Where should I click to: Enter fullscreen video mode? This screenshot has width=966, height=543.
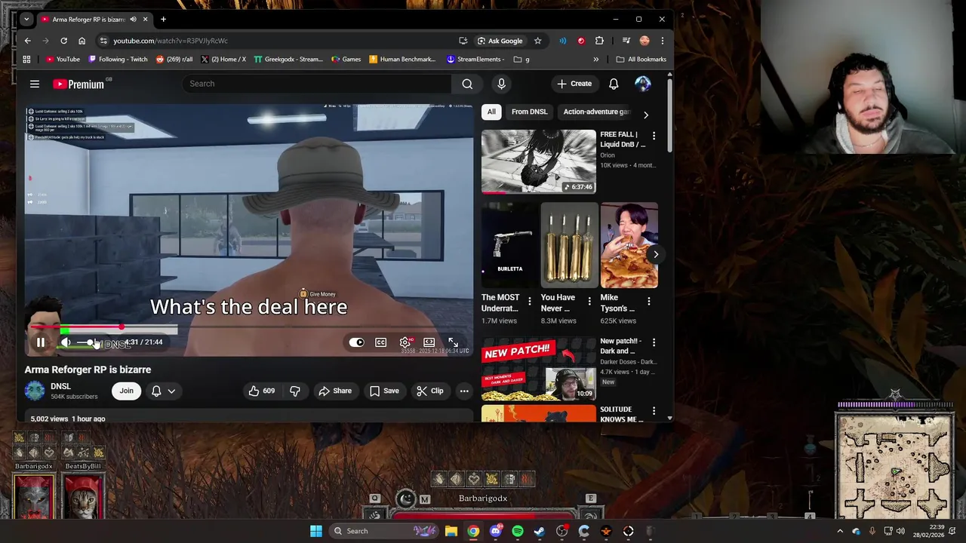[x=453, y=342]
